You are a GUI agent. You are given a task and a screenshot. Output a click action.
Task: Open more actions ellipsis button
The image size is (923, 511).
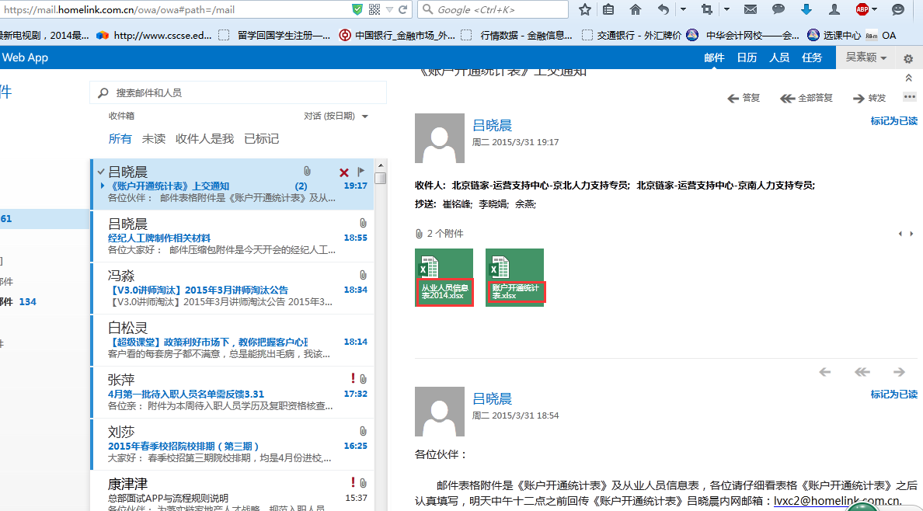(x=910, y=96)
